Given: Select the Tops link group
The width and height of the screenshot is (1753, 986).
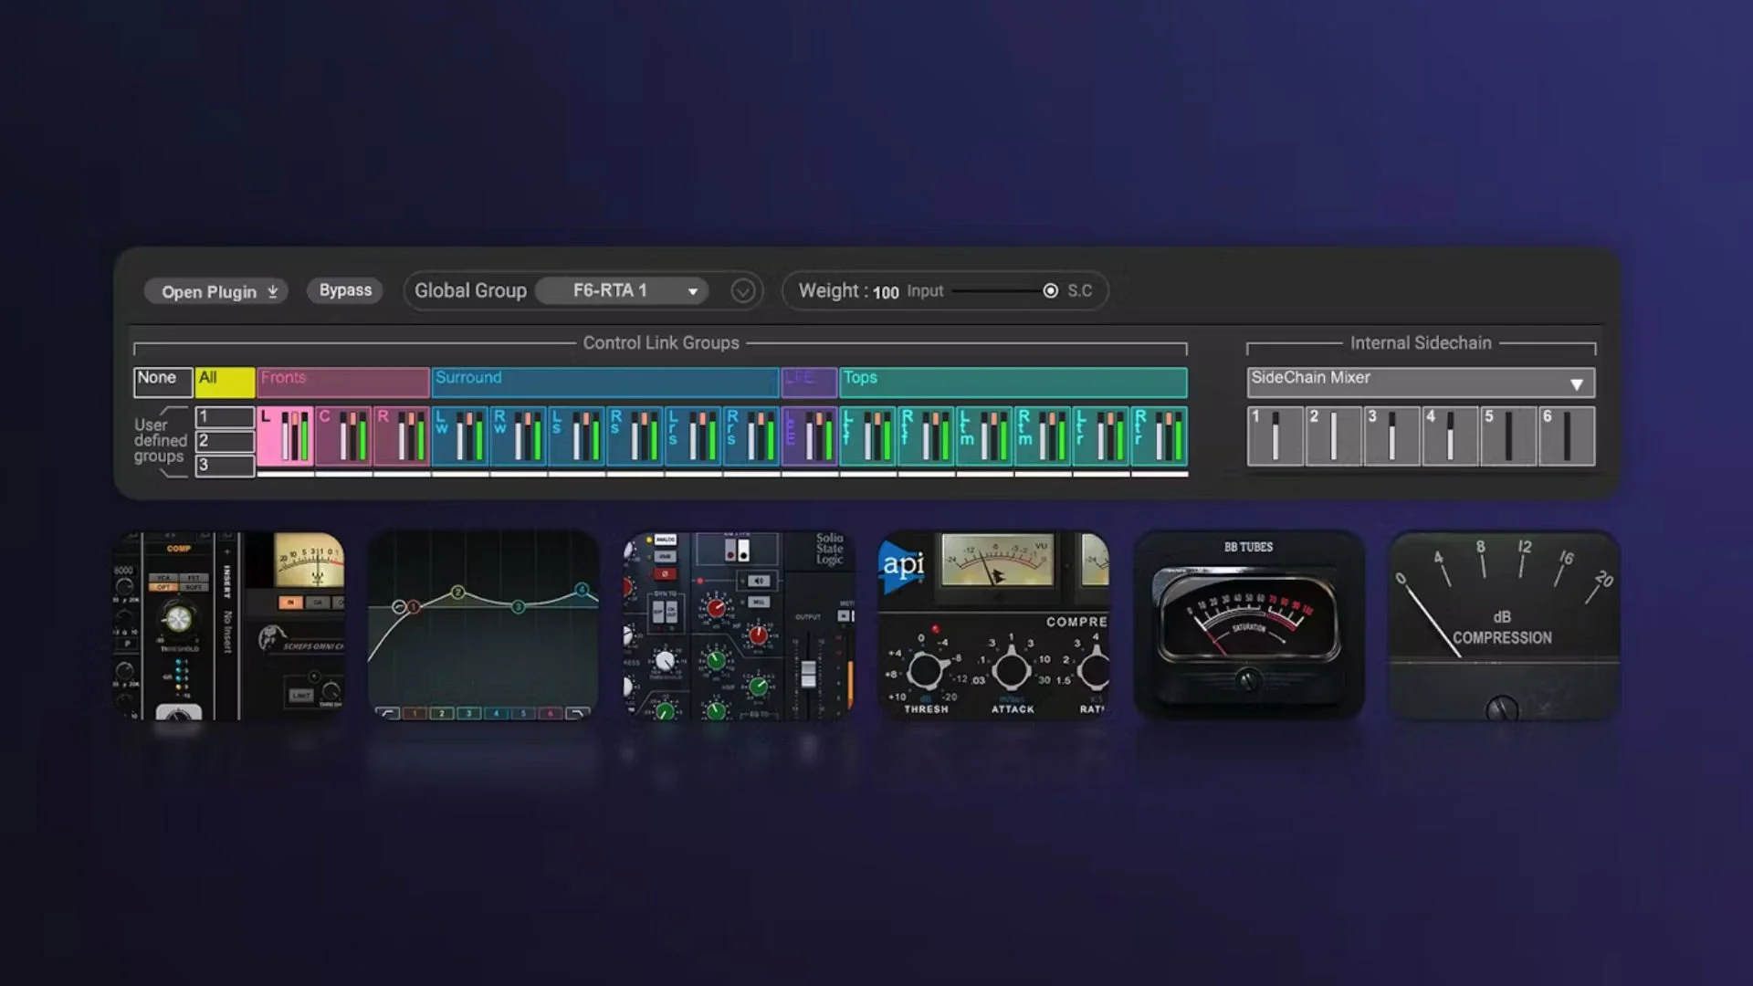Looking at the screenshot, I should pos(1013,382).
